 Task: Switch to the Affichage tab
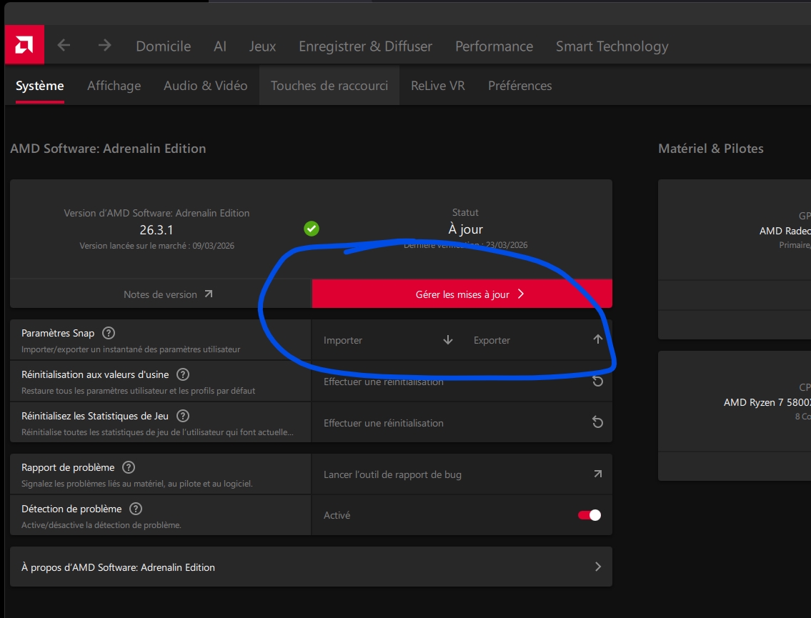(114, 86)
